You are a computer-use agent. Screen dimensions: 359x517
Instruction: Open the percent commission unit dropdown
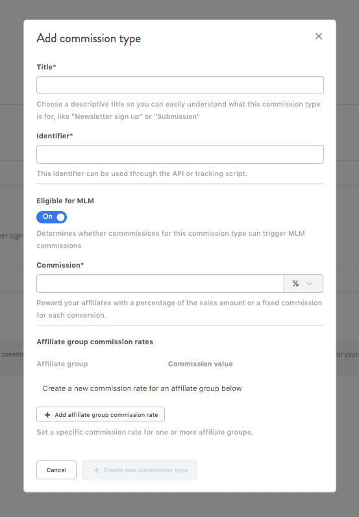pyautogui.click(x=303, y=284)
